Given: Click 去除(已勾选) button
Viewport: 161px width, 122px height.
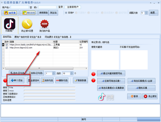Looking at the screenshot, I should pos(35,73).
